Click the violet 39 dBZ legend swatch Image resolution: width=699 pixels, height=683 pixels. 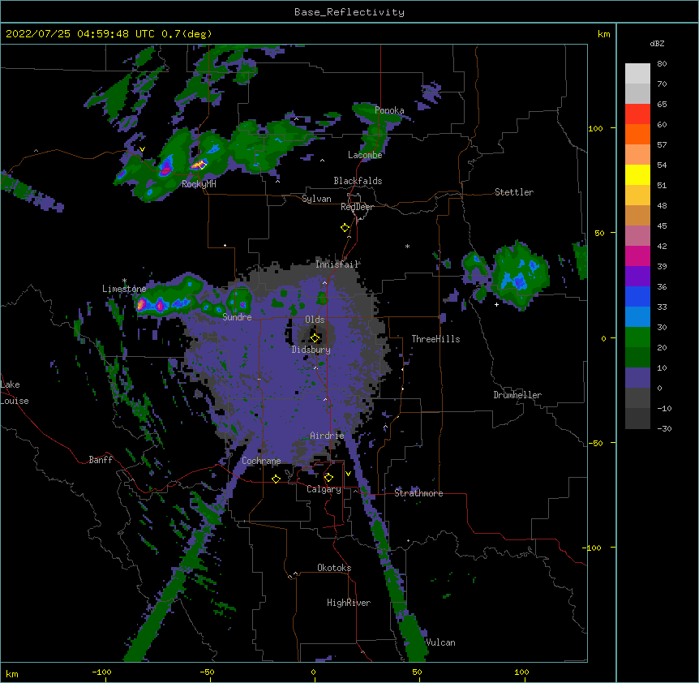[637, 276]
